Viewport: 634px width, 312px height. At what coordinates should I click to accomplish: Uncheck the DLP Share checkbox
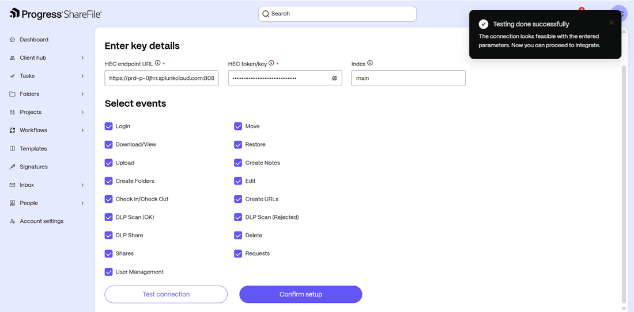108,236
